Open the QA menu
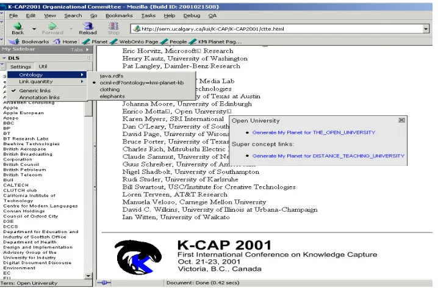 pos(212,16)
